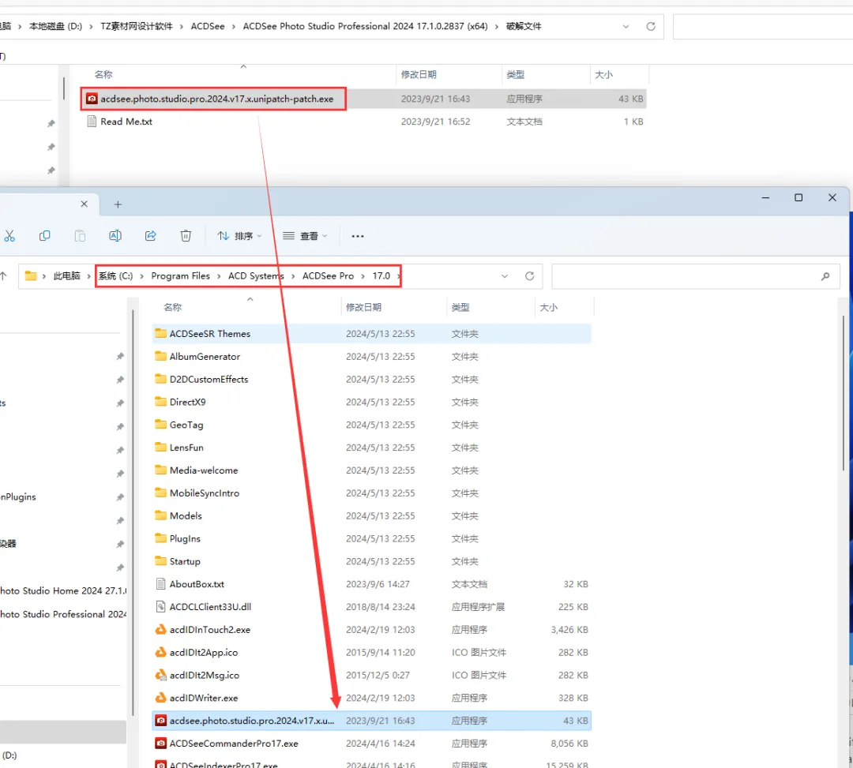This screenshot has height=768, width=853.
Task: Open the 排序 sort dropdown
Action: pos(240,236)
